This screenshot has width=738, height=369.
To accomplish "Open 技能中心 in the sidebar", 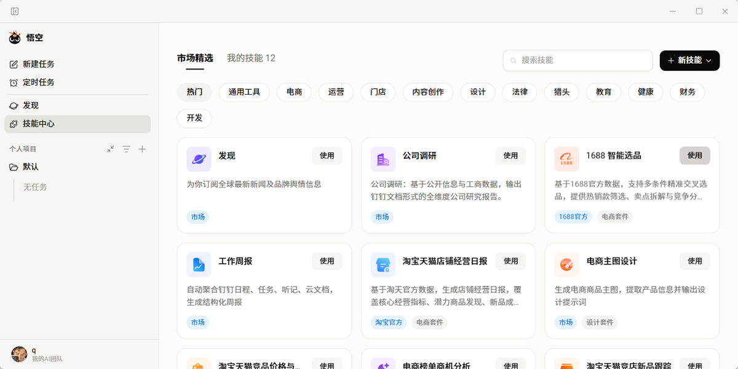I will 77,124.
